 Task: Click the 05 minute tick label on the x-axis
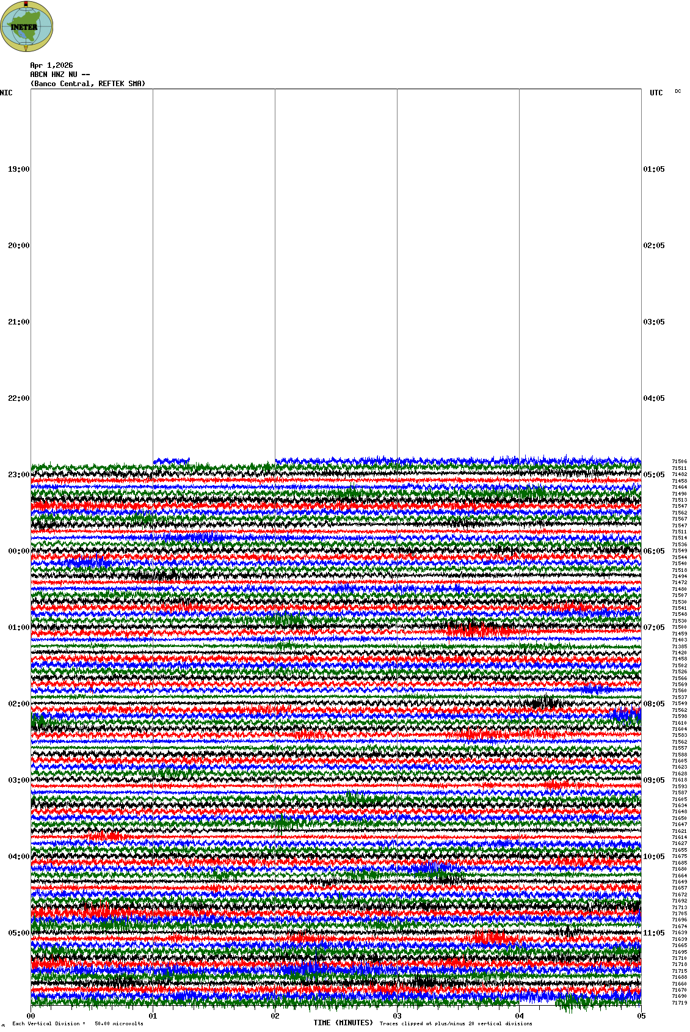(x=641, y=1016)
